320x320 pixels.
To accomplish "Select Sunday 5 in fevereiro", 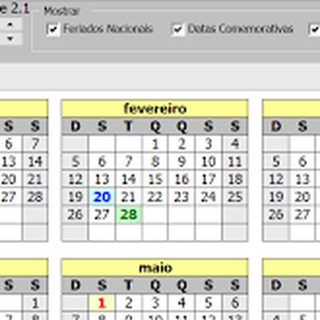I will [75, 162].
